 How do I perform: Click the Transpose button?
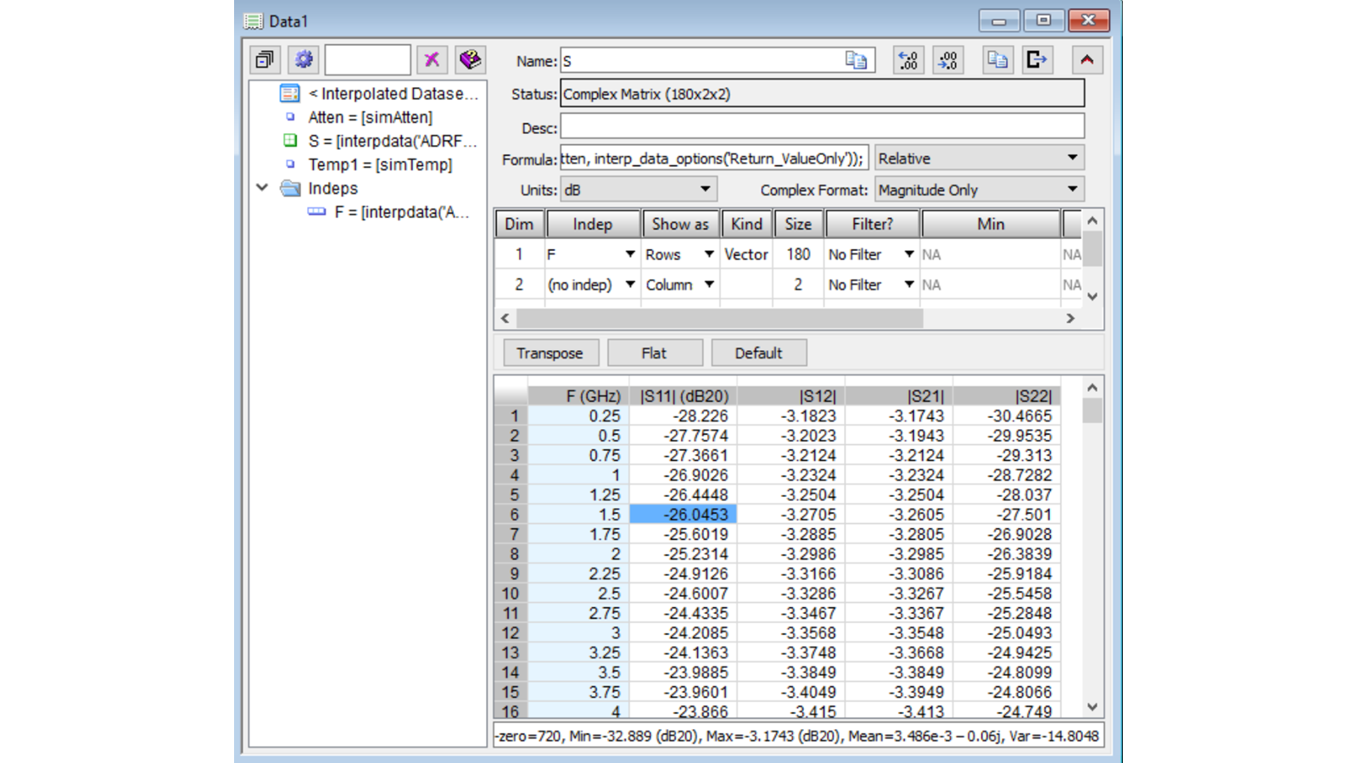(x=550, y=354)
